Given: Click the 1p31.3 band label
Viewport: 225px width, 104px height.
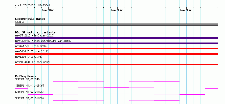Looking at the screenshot, I should (x=19, y=22).
